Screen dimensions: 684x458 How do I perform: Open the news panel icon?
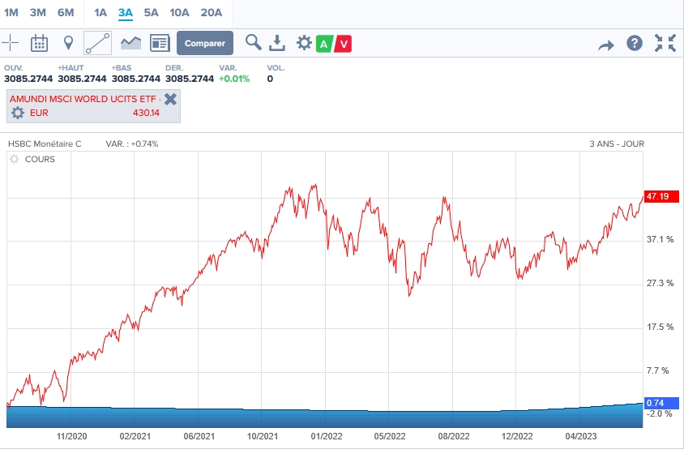[x=160, y=43]
